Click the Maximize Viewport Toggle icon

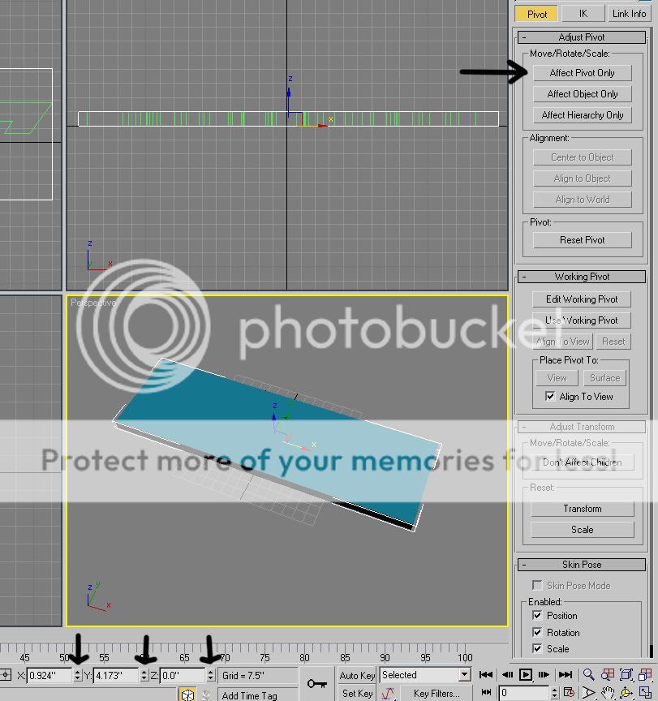click(645, 693)
